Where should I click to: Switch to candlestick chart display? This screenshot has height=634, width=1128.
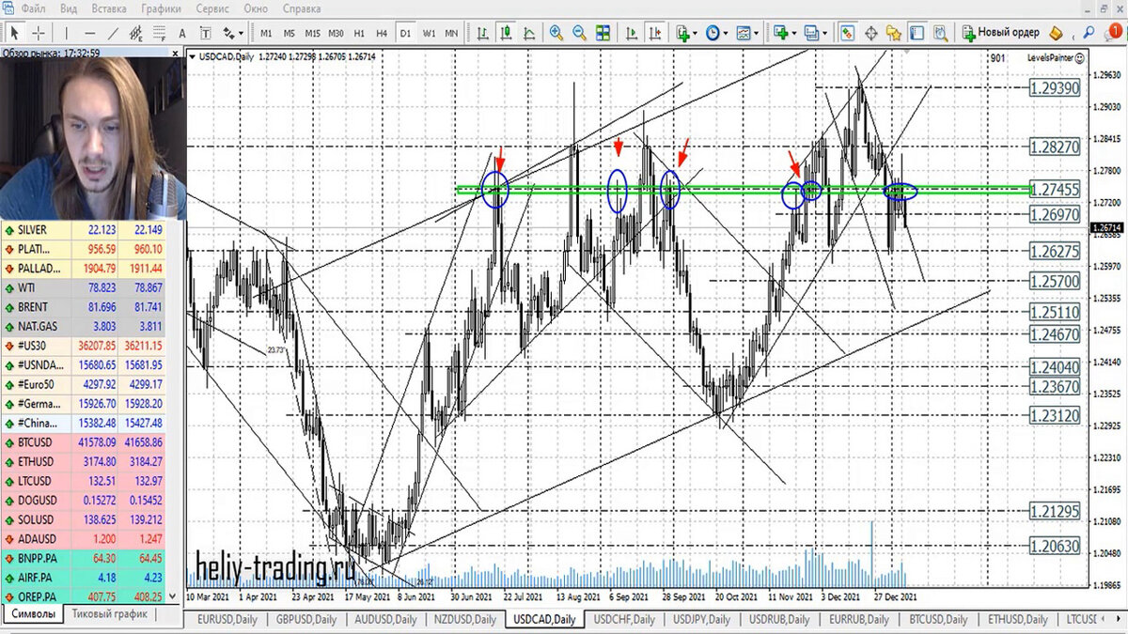pos(506,33)
